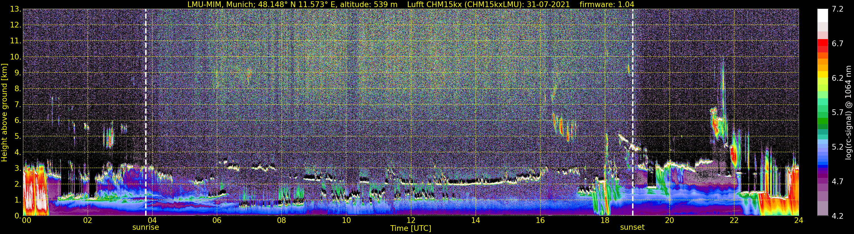Click the height axis tick '5.'
Screen dimensions: 854x234
pyautogui.click(x=18, y=136)
